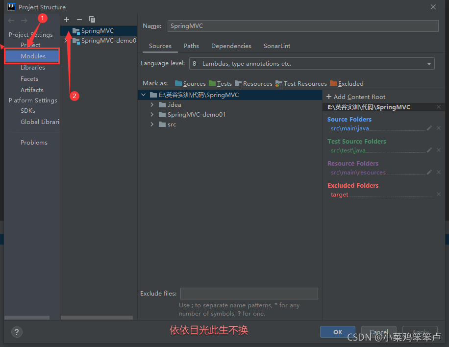Expand the src folder
The image size is (449, 347).
pos(152,124)
